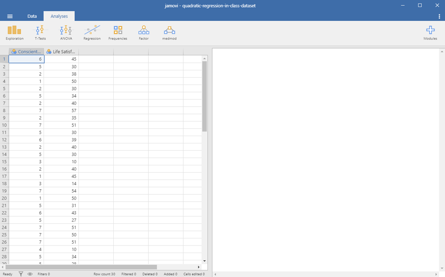Select the Life Satisfaction column header
445x277 pixels.
point(61,52)
